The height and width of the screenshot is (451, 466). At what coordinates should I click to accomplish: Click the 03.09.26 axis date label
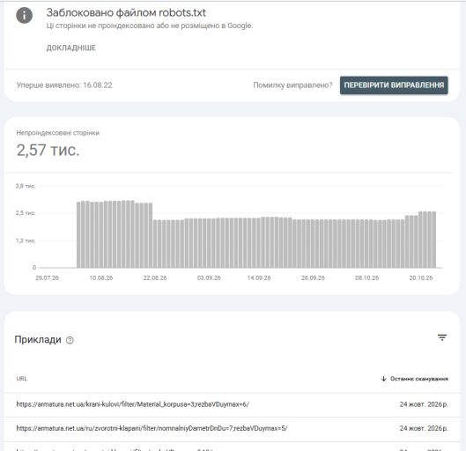coord(209,278)
